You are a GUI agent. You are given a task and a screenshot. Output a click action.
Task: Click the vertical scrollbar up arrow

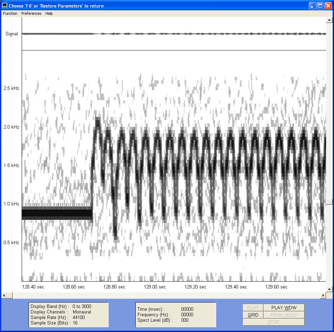[x=329, y=20]
